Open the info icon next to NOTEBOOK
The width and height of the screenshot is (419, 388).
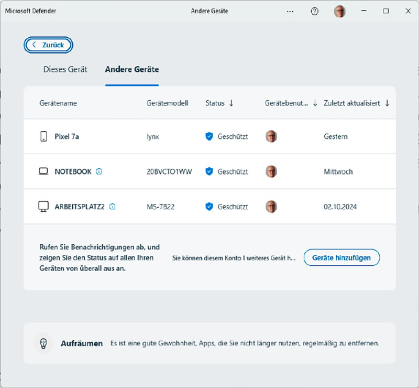click(99, 171)
